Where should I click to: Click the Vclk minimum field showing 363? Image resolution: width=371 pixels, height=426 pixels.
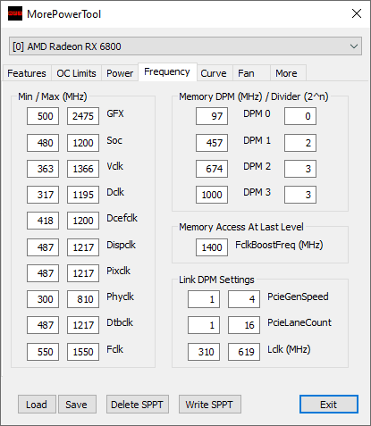(43, 169)
